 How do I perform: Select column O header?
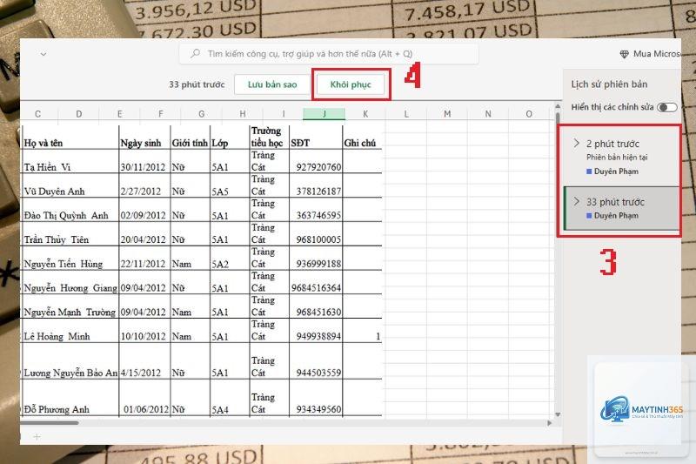point(529,114)
